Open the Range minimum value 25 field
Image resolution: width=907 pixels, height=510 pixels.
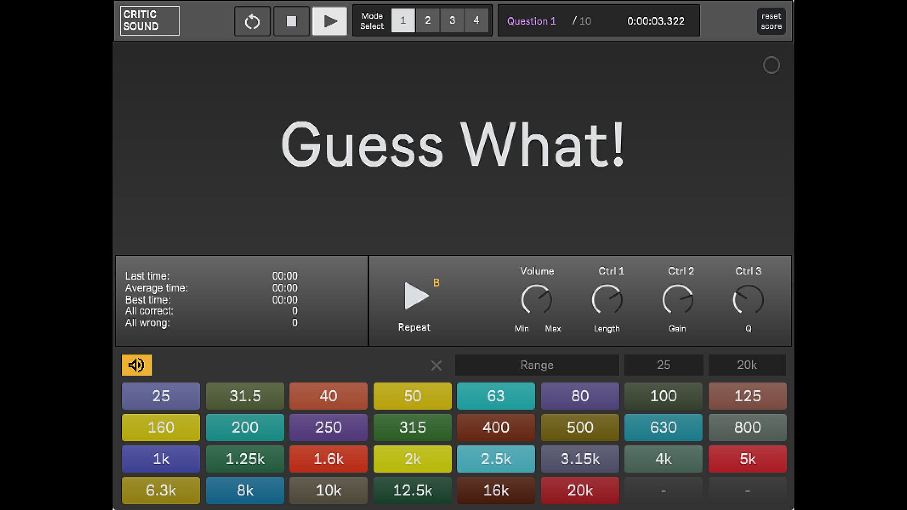pyautogui.click(x=663, y=365)
